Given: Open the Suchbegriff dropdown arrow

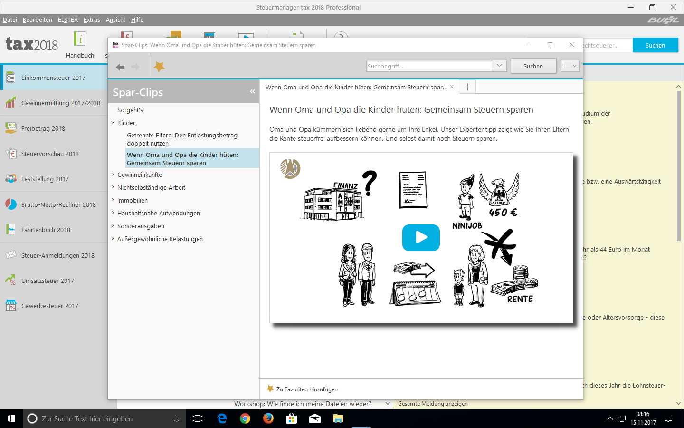Looking at the screenshot, I should 499,66.
